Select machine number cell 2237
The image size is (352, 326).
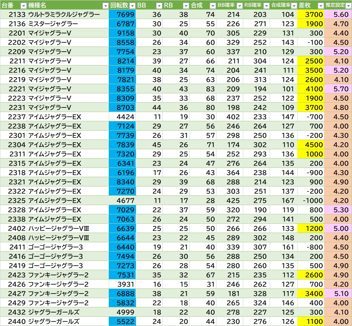(14, 117)
